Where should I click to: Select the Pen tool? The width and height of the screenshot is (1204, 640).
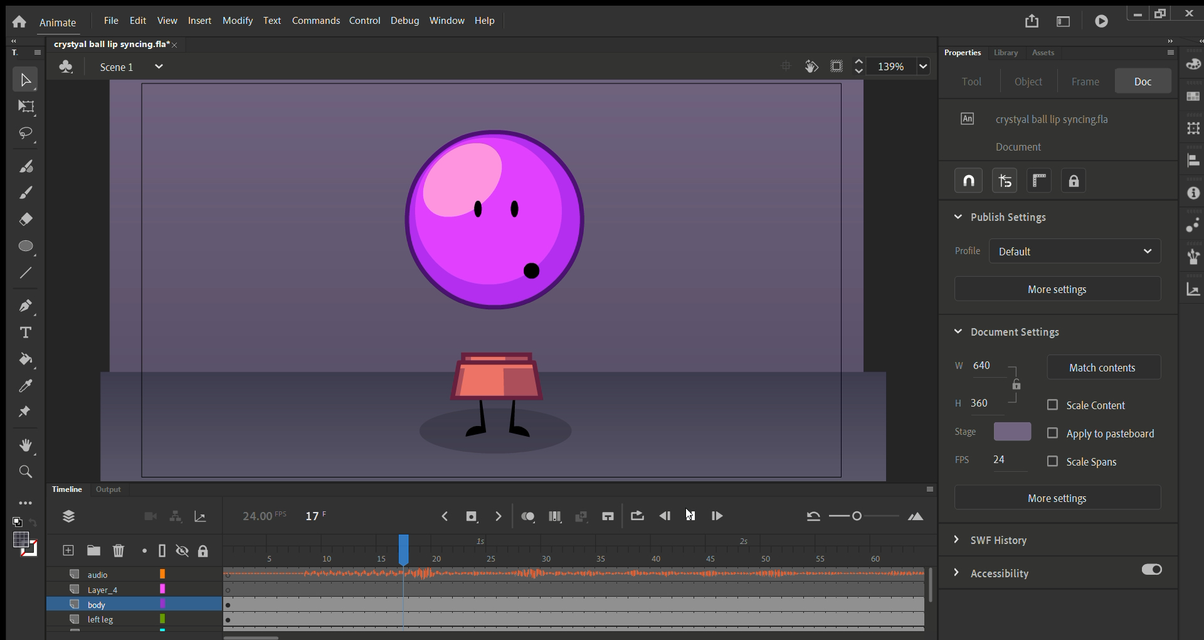click(x=26, y=306)
